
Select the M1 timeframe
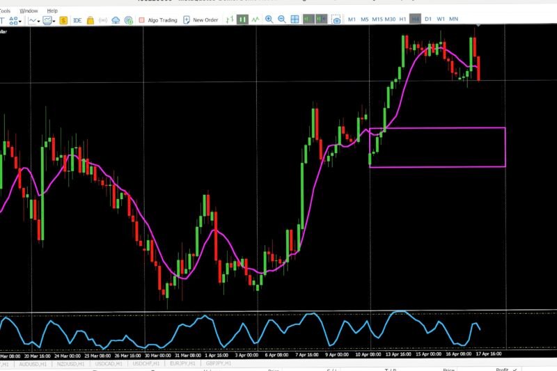352,19
